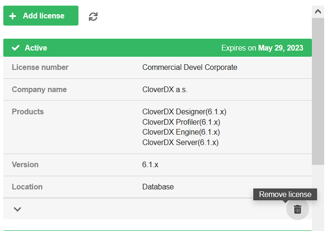Click the Location label
327x231 pixels.
pos(27,187)
